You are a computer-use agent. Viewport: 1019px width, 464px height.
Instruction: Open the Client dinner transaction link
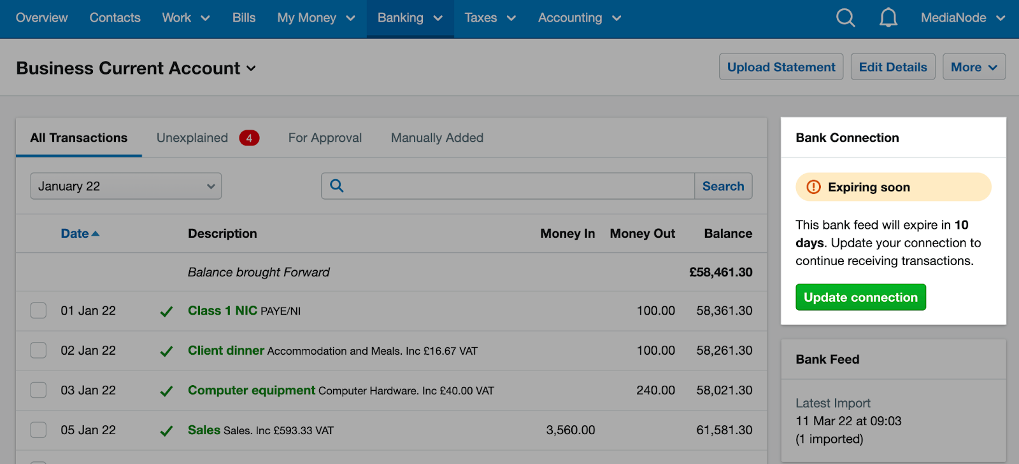225,350
